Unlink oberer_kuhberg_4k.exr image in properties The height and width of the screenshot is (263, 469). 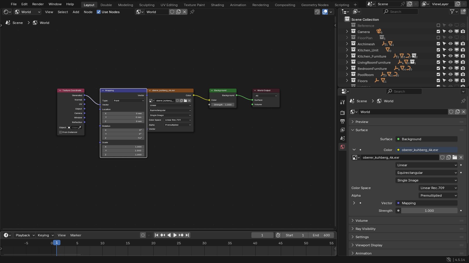point(461,158)
